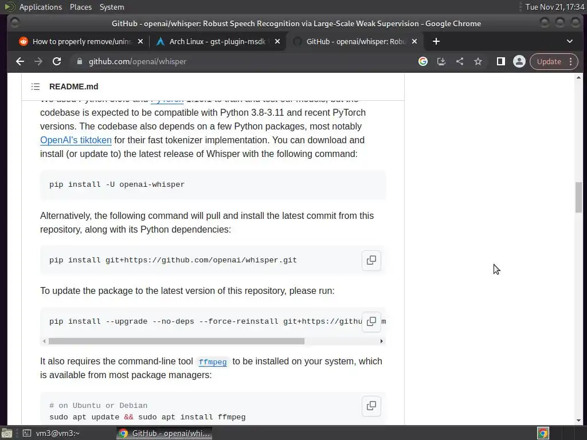Click the left arrow of the code block scrollbar

[x=44, y=341]
